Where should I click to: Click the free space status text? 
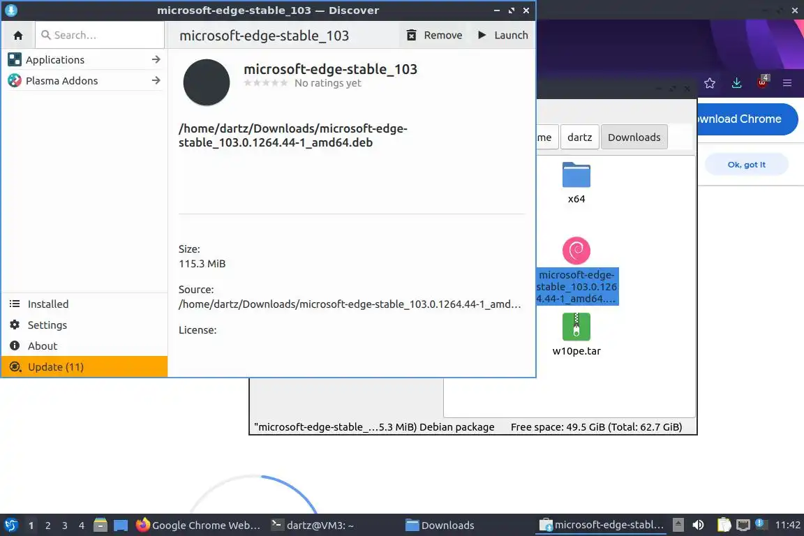(596, 427)
